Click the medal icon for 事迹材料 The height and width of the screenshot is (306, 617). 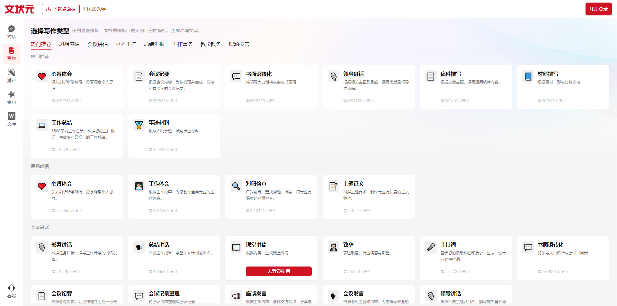139,125
